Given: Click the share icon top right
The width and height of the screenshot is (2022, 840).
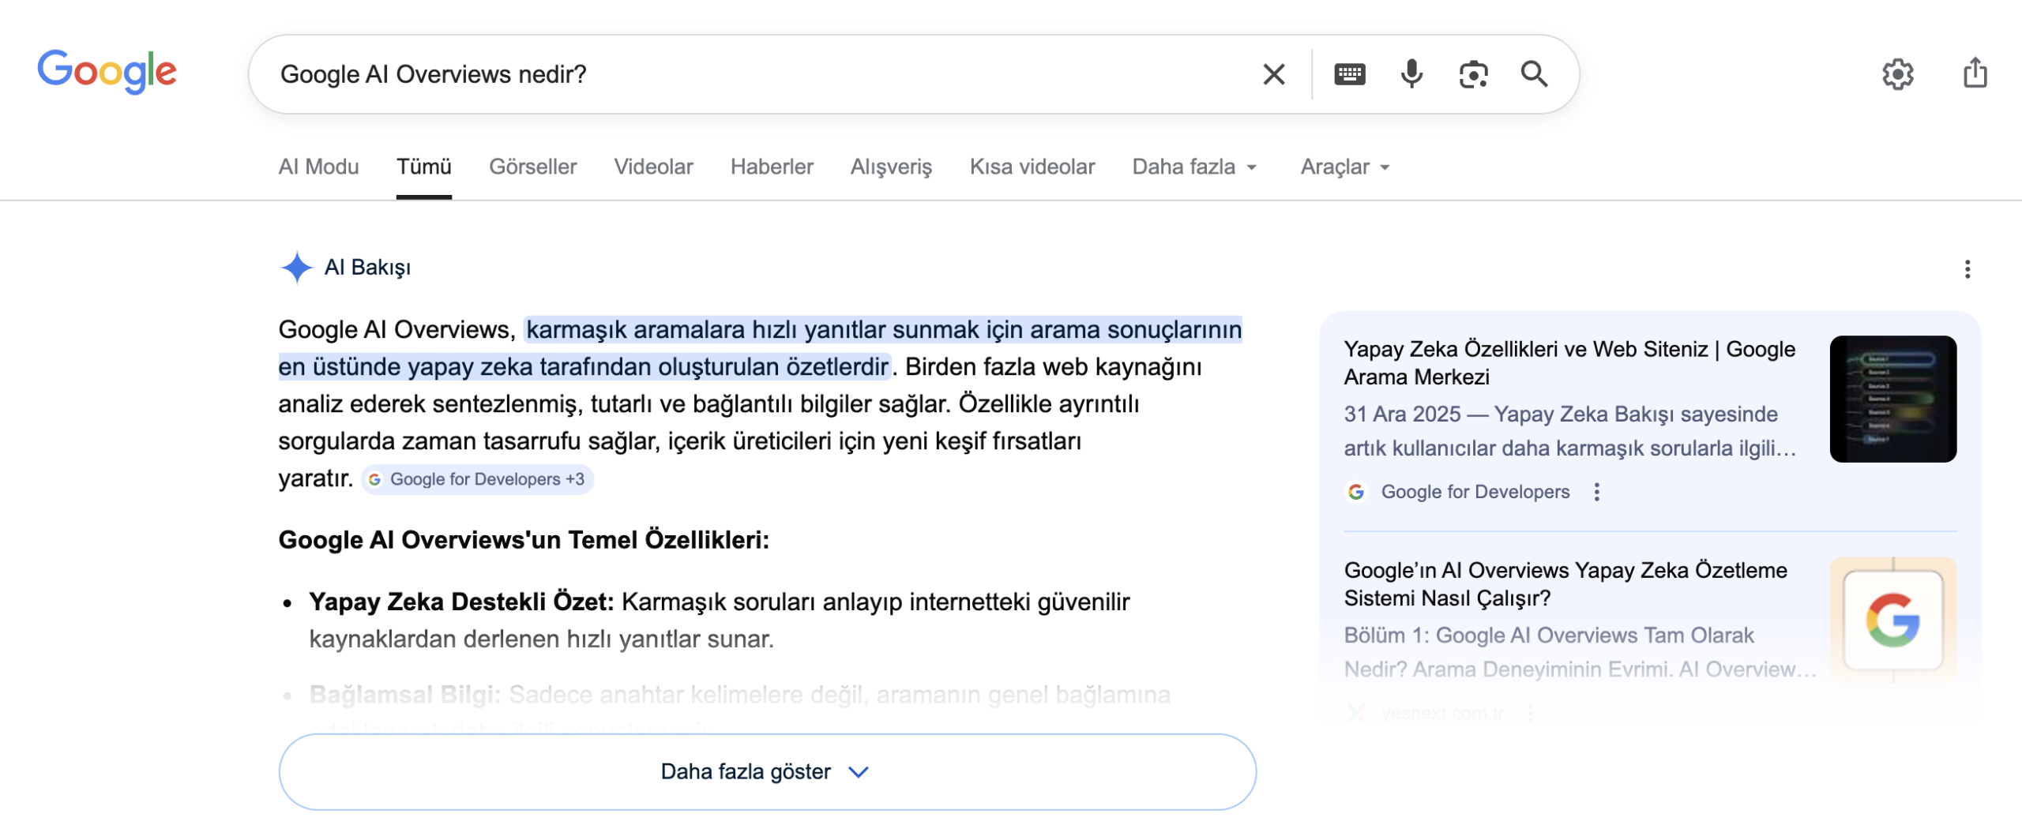Looking at the screenshot, I should [1976, 73].
